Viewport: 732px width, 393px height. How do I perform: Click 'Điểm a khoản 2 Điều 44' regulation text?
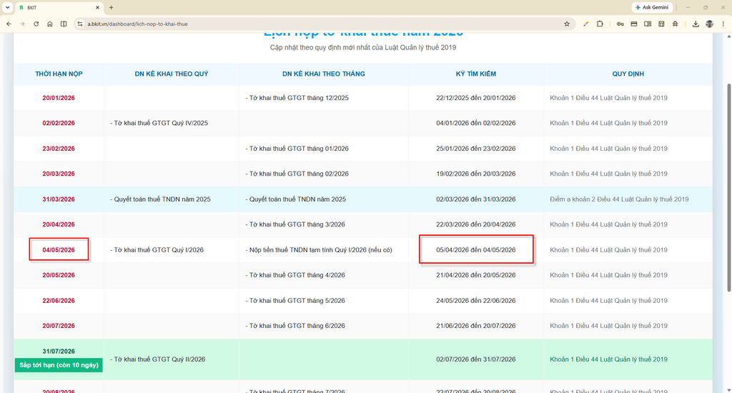click(619, 199)
